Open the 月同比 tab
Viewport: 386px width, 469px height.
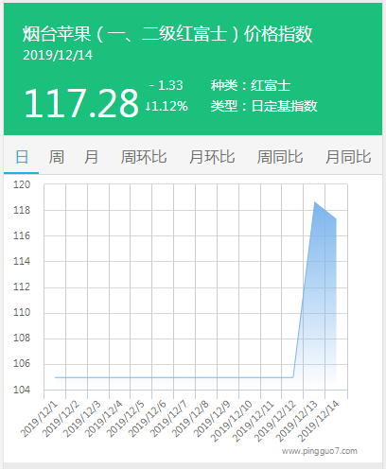point(348,157)
